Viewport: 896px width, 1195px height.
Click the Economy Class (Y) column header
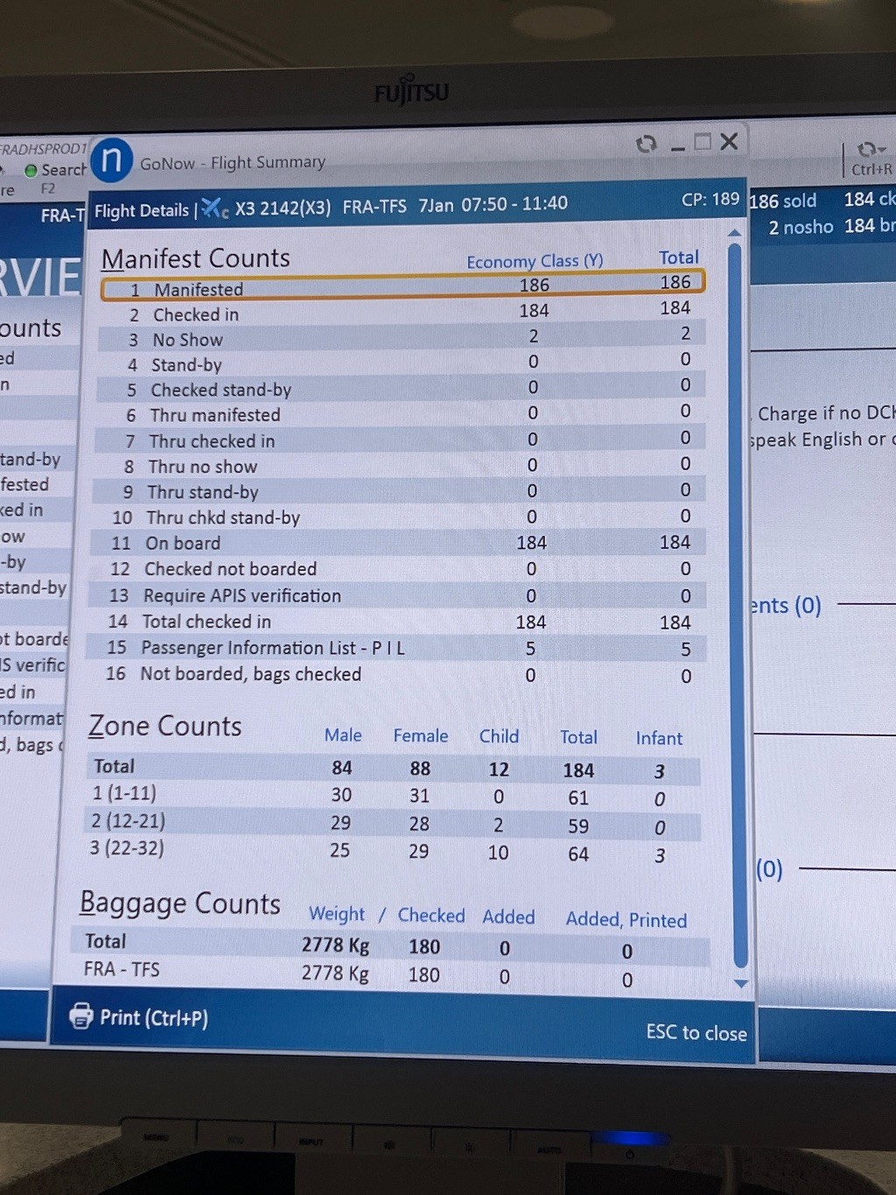[535, 261]
